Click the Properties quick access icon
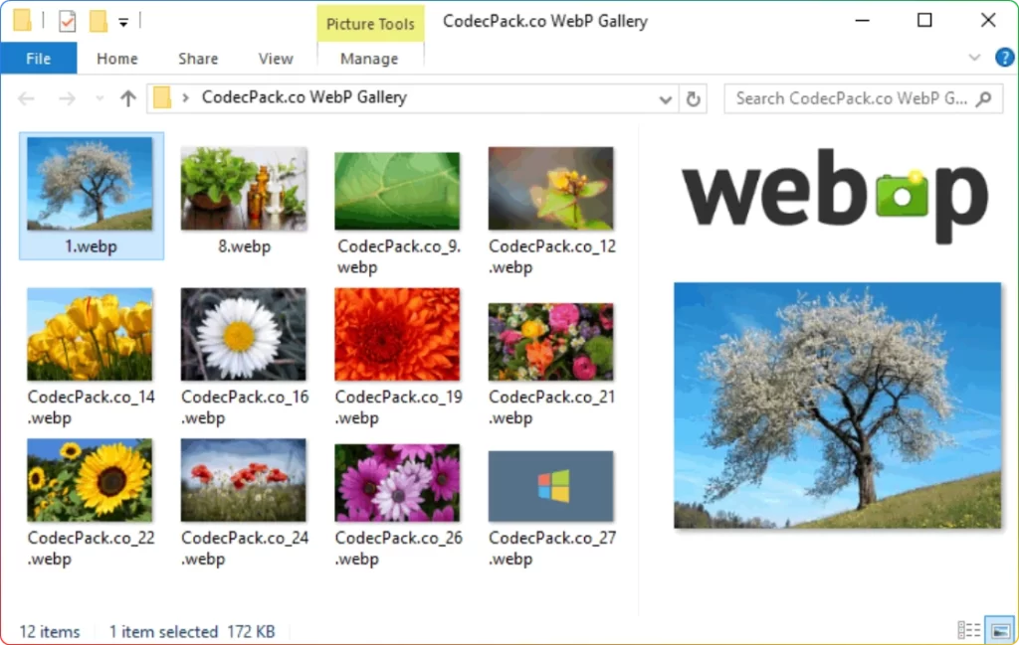Image resolution: width=1019 pixels, height=645 pixels. click(x=67, y=22)
